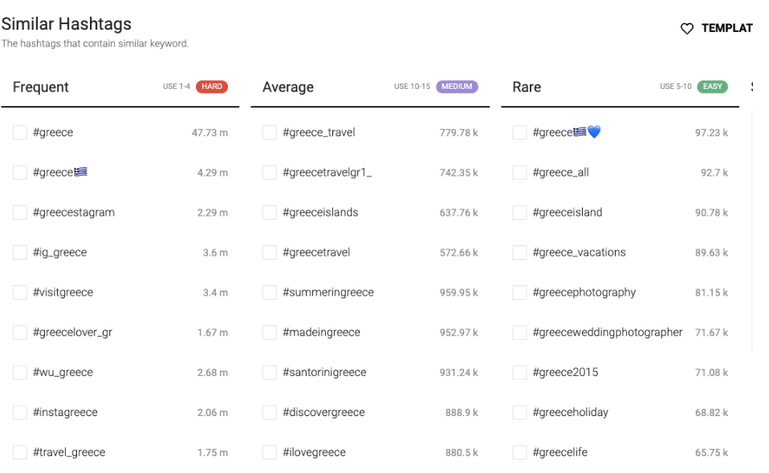Open the Frequent column header

41,87
